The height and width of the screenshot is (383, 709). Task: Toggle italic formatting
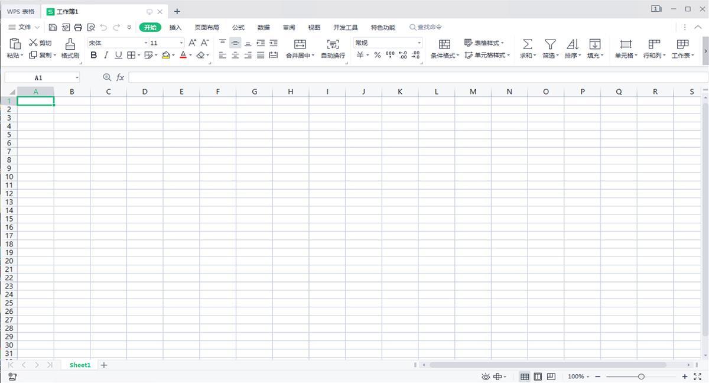tap(106, 55)
